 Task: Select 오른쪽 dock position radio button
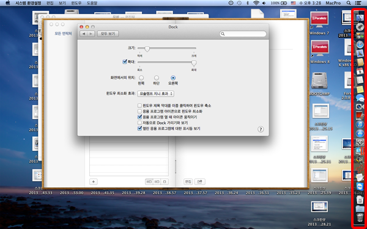(x=173, y=78)
